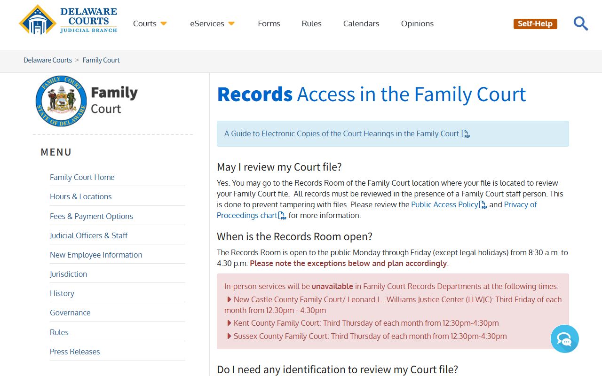This screenshot has height=376, width=602.
Task: Go to Family Court breadcrumb link
Action: [101, 60]
